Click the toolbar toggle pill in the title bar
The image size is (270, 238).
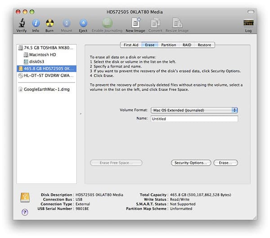click(x=251, y=12)
